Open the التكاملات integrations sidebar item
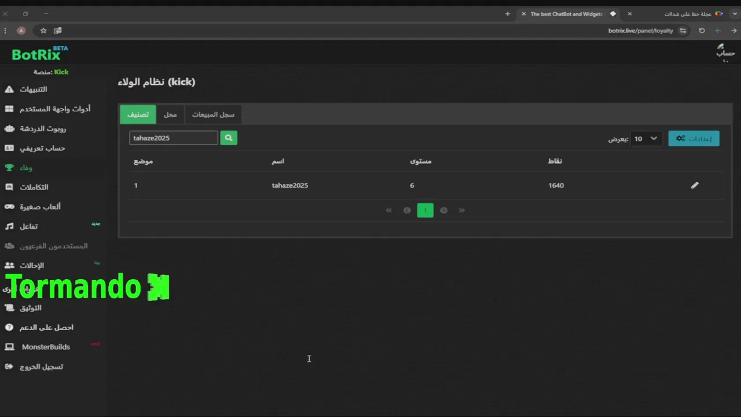Image resolution: width=741 pixels, height=417 pixels. click(x=27, y=187)
